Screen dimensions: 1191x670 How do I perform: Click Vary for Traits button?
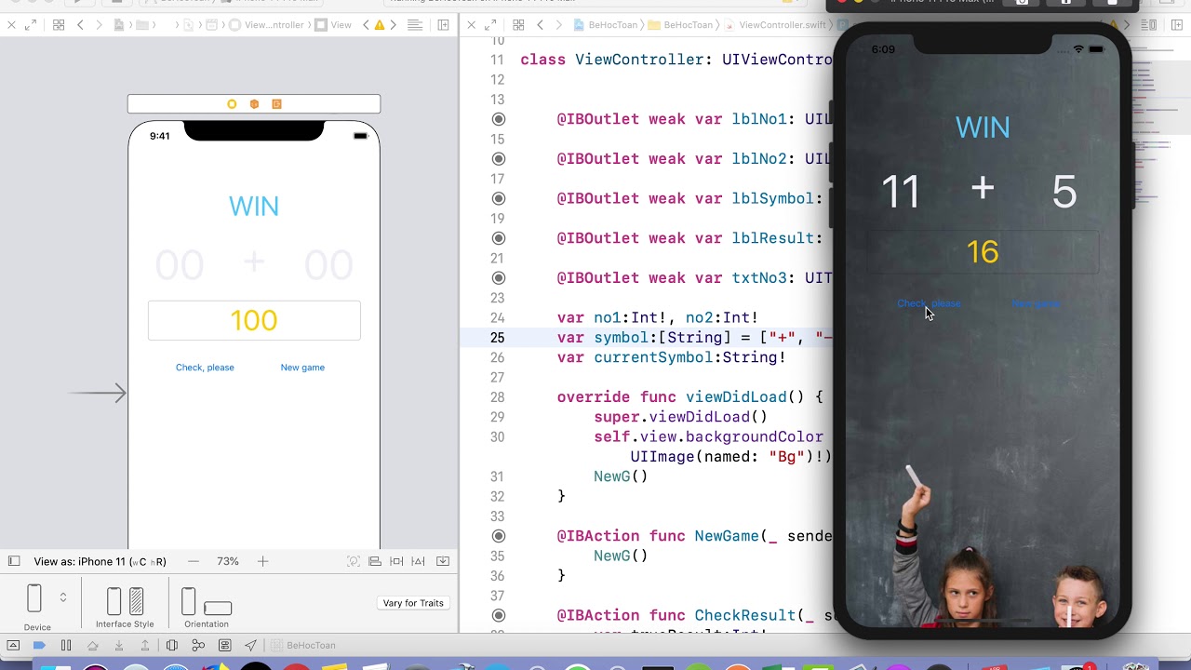413,603
